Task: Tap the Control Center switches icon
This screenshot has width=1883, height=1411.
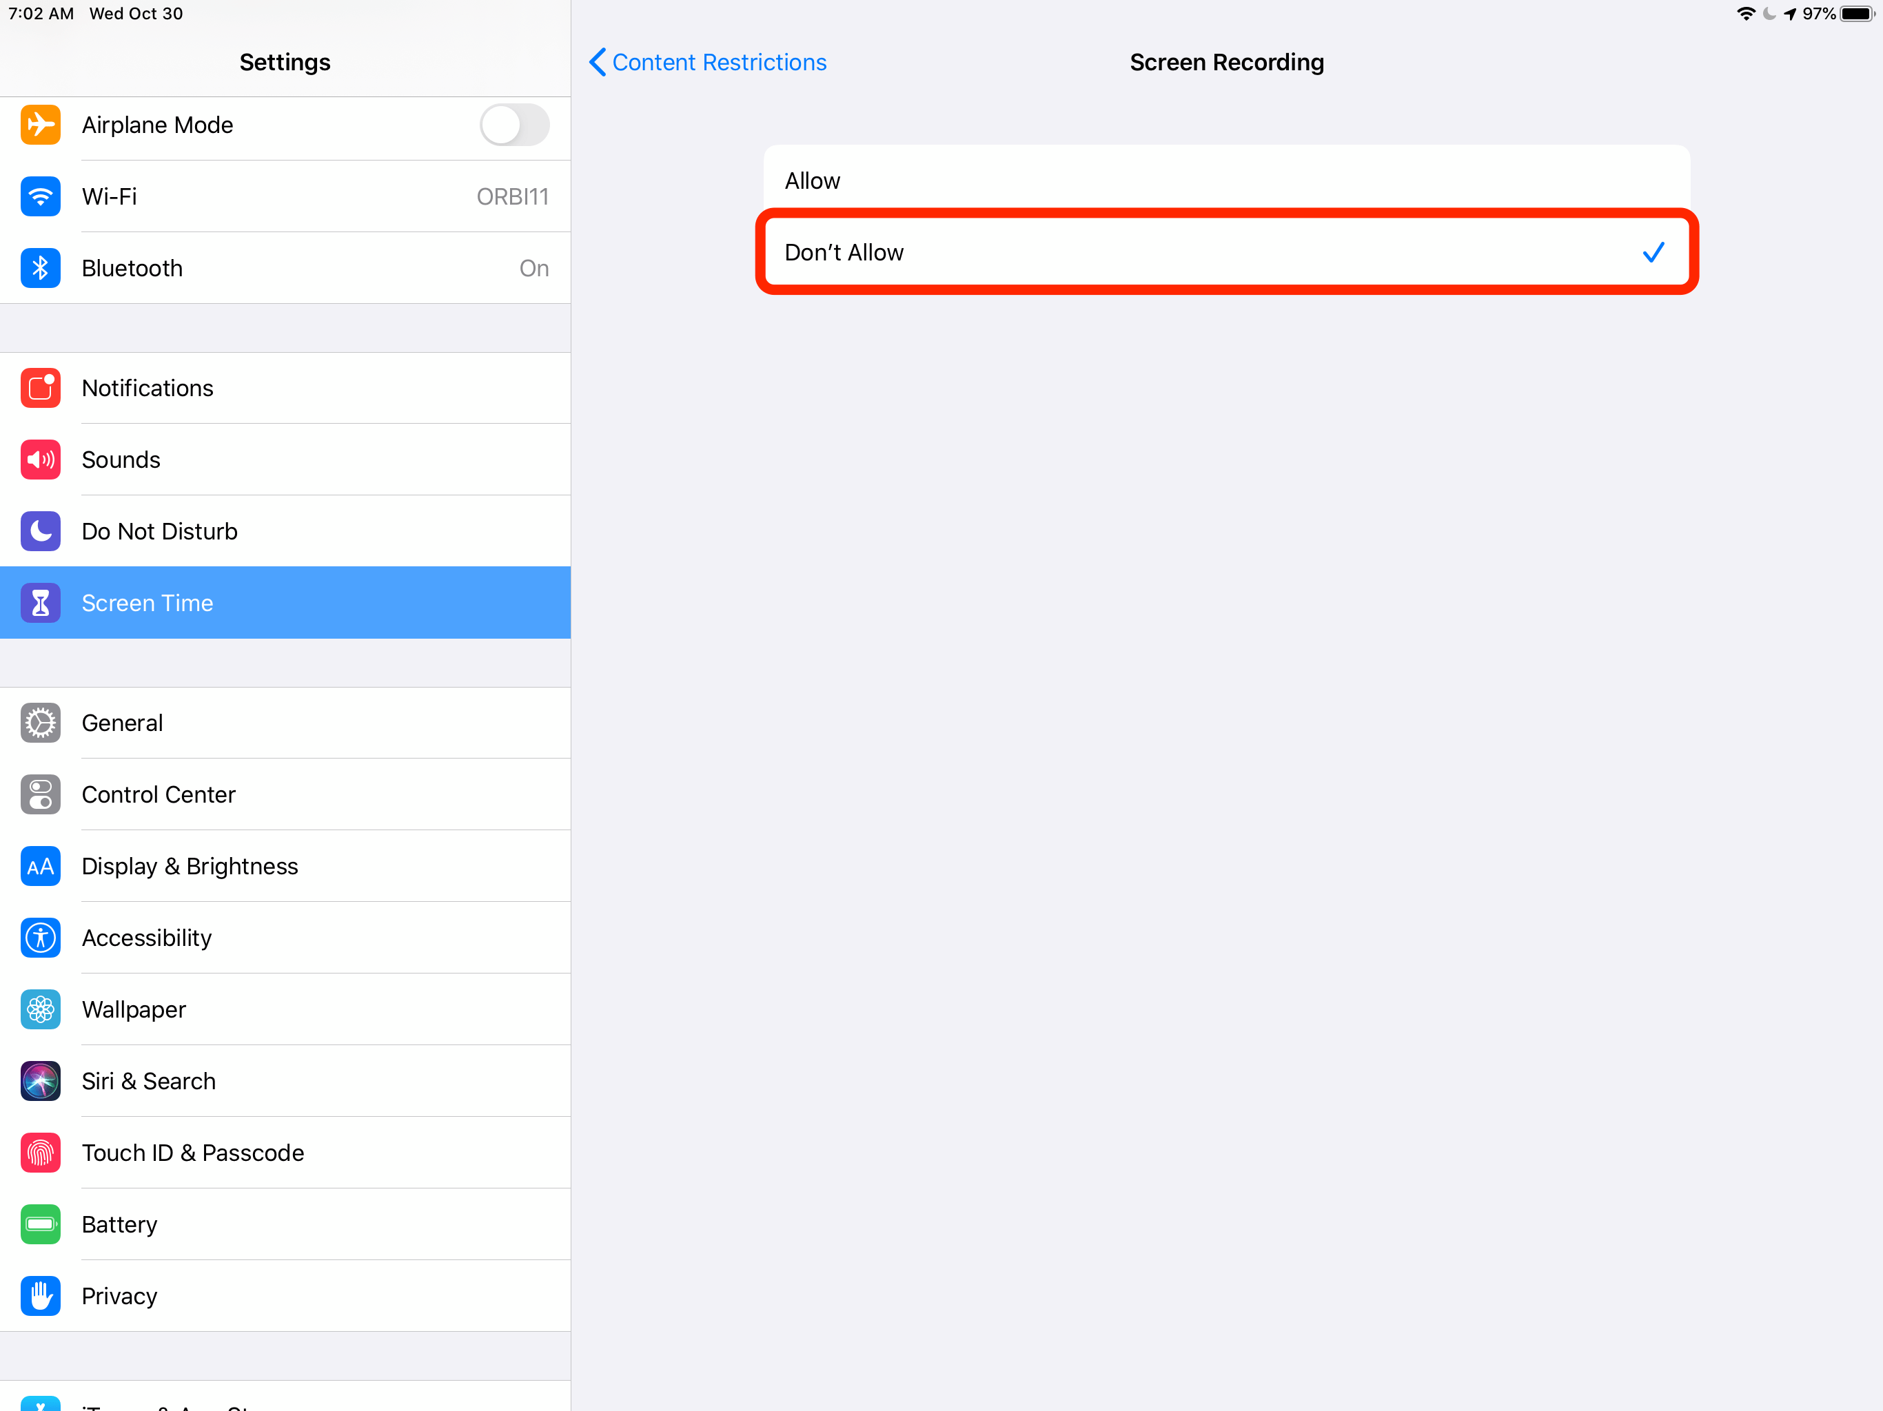Action: [x=40, y=794]
